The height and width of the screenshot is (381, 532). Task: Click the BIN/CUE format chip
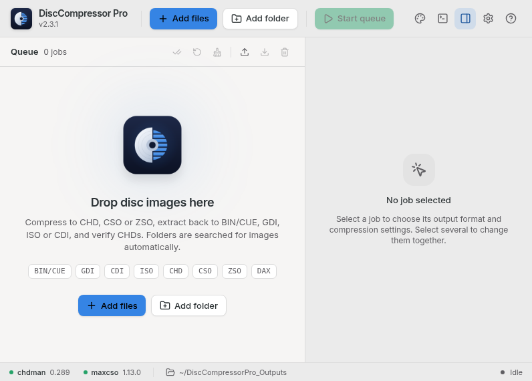point(49,271)
